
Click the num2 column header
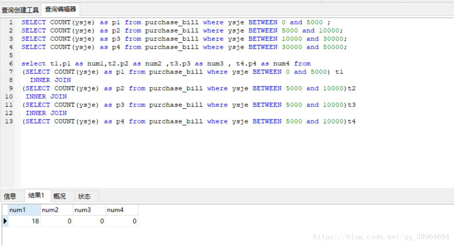[x=57, y=210]
